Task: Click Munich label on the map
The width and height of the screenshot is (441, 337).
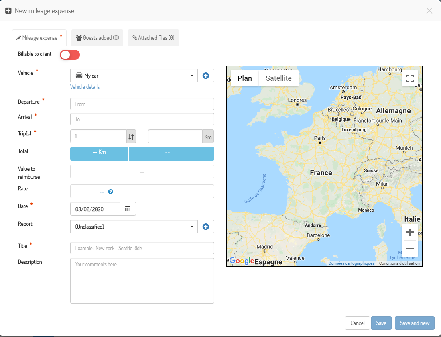Action: (404, 148)
